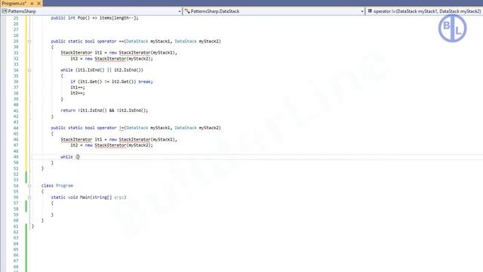Open the PatternsSharp project dropdown
The width and height of the screenshot is (483, 272).
[180, 11]
